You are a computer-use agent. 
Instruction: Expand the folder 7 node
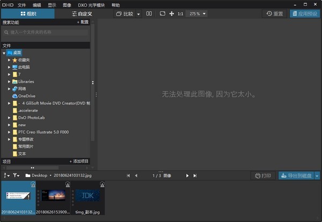tap(9, 75)
